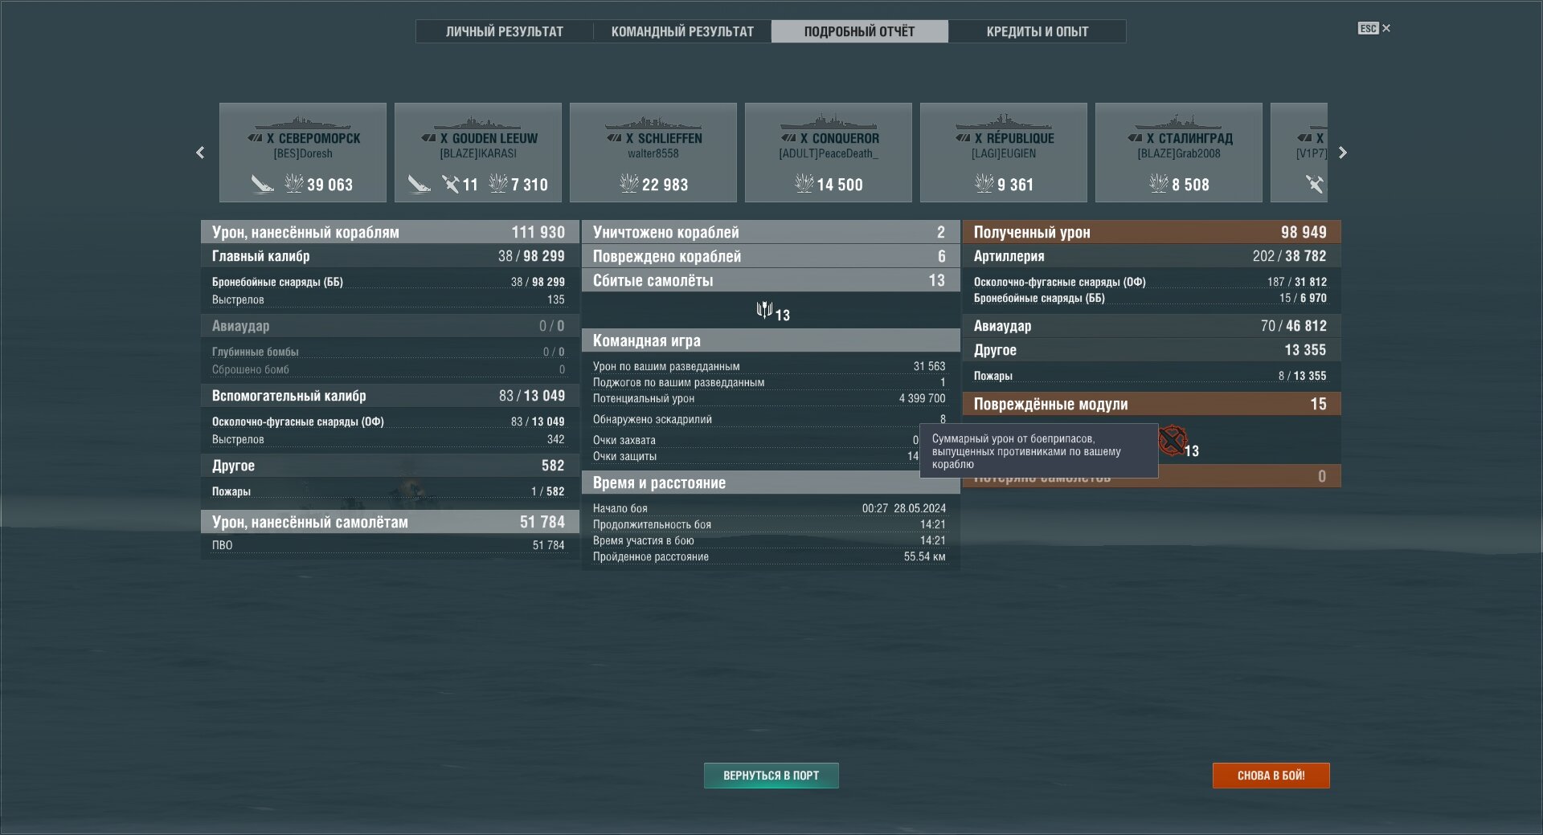Open the Личный результат tab
Viewport: 1543px width, 835px height.
point(504,31)
